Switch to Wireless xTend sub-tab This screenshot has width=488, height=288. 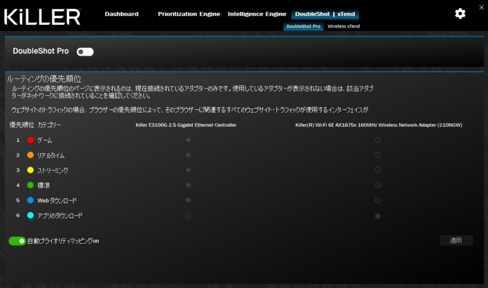[344, 27]
